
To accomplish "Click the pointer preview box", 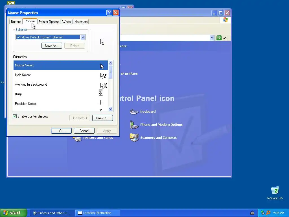I will pos(102,41).
